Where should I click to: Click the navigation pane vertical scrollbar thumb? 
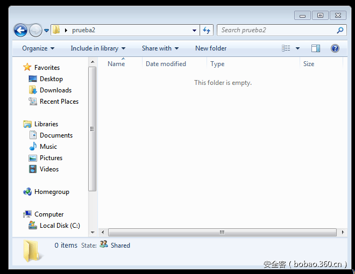click(x=92, y=129)
